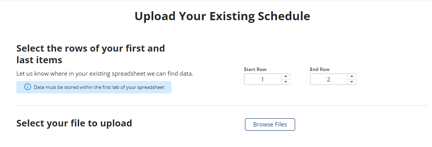Click the horizontal divider between sections
The width and height of the screenshot is (432, 147).
[222, 105]
